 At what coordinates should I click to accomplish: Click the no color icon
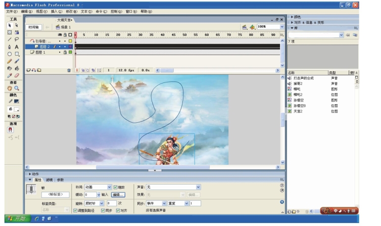(x=14, y=116)
